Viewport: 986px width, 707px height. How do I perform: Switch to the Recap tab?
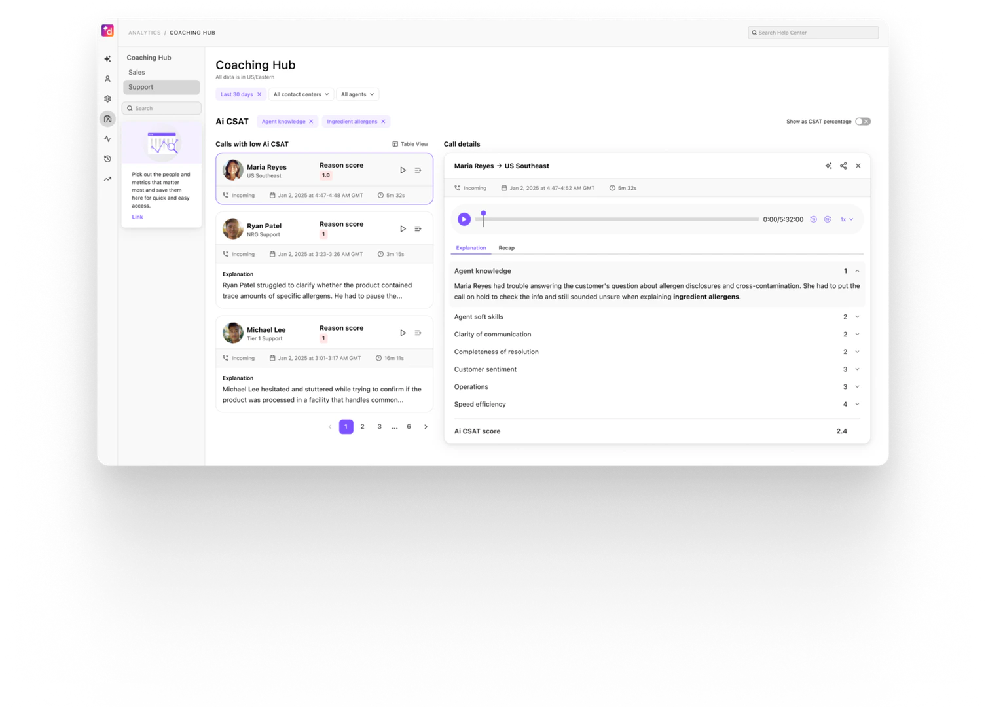506,248
